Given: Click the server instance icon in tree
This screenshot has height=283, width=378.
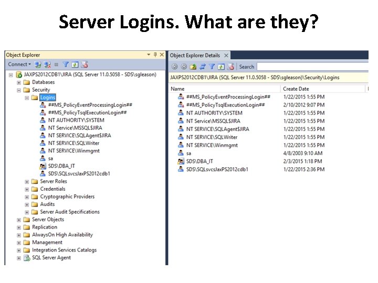Looking at the screenshot, I should tap(19, 74).
